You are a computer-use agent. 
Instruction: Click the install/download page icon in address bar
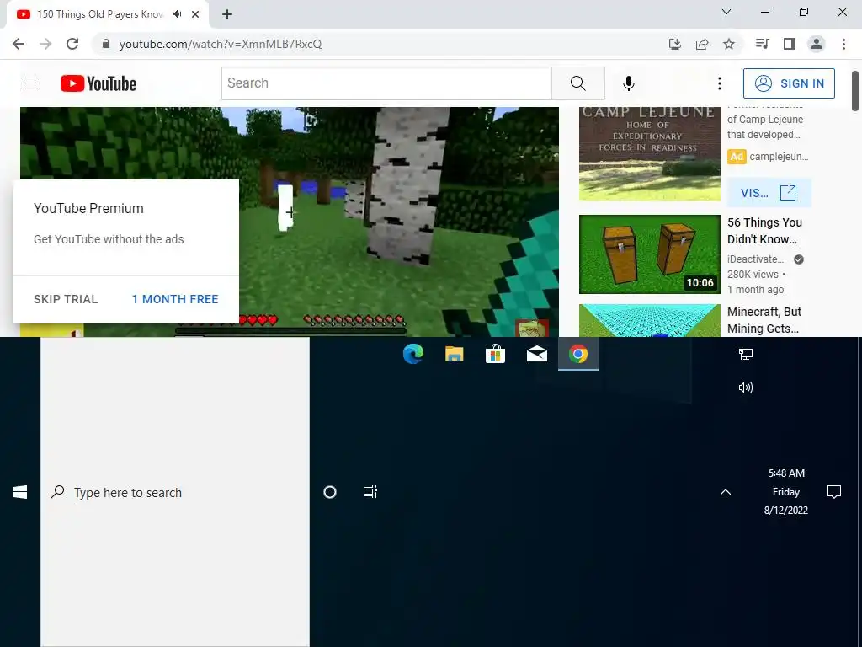674,44
